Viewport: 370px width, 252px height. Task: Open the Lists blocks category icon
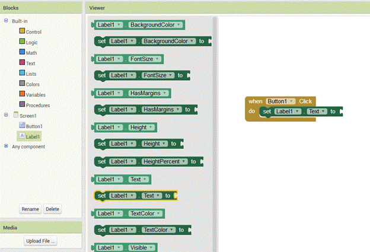pos(22,73)
